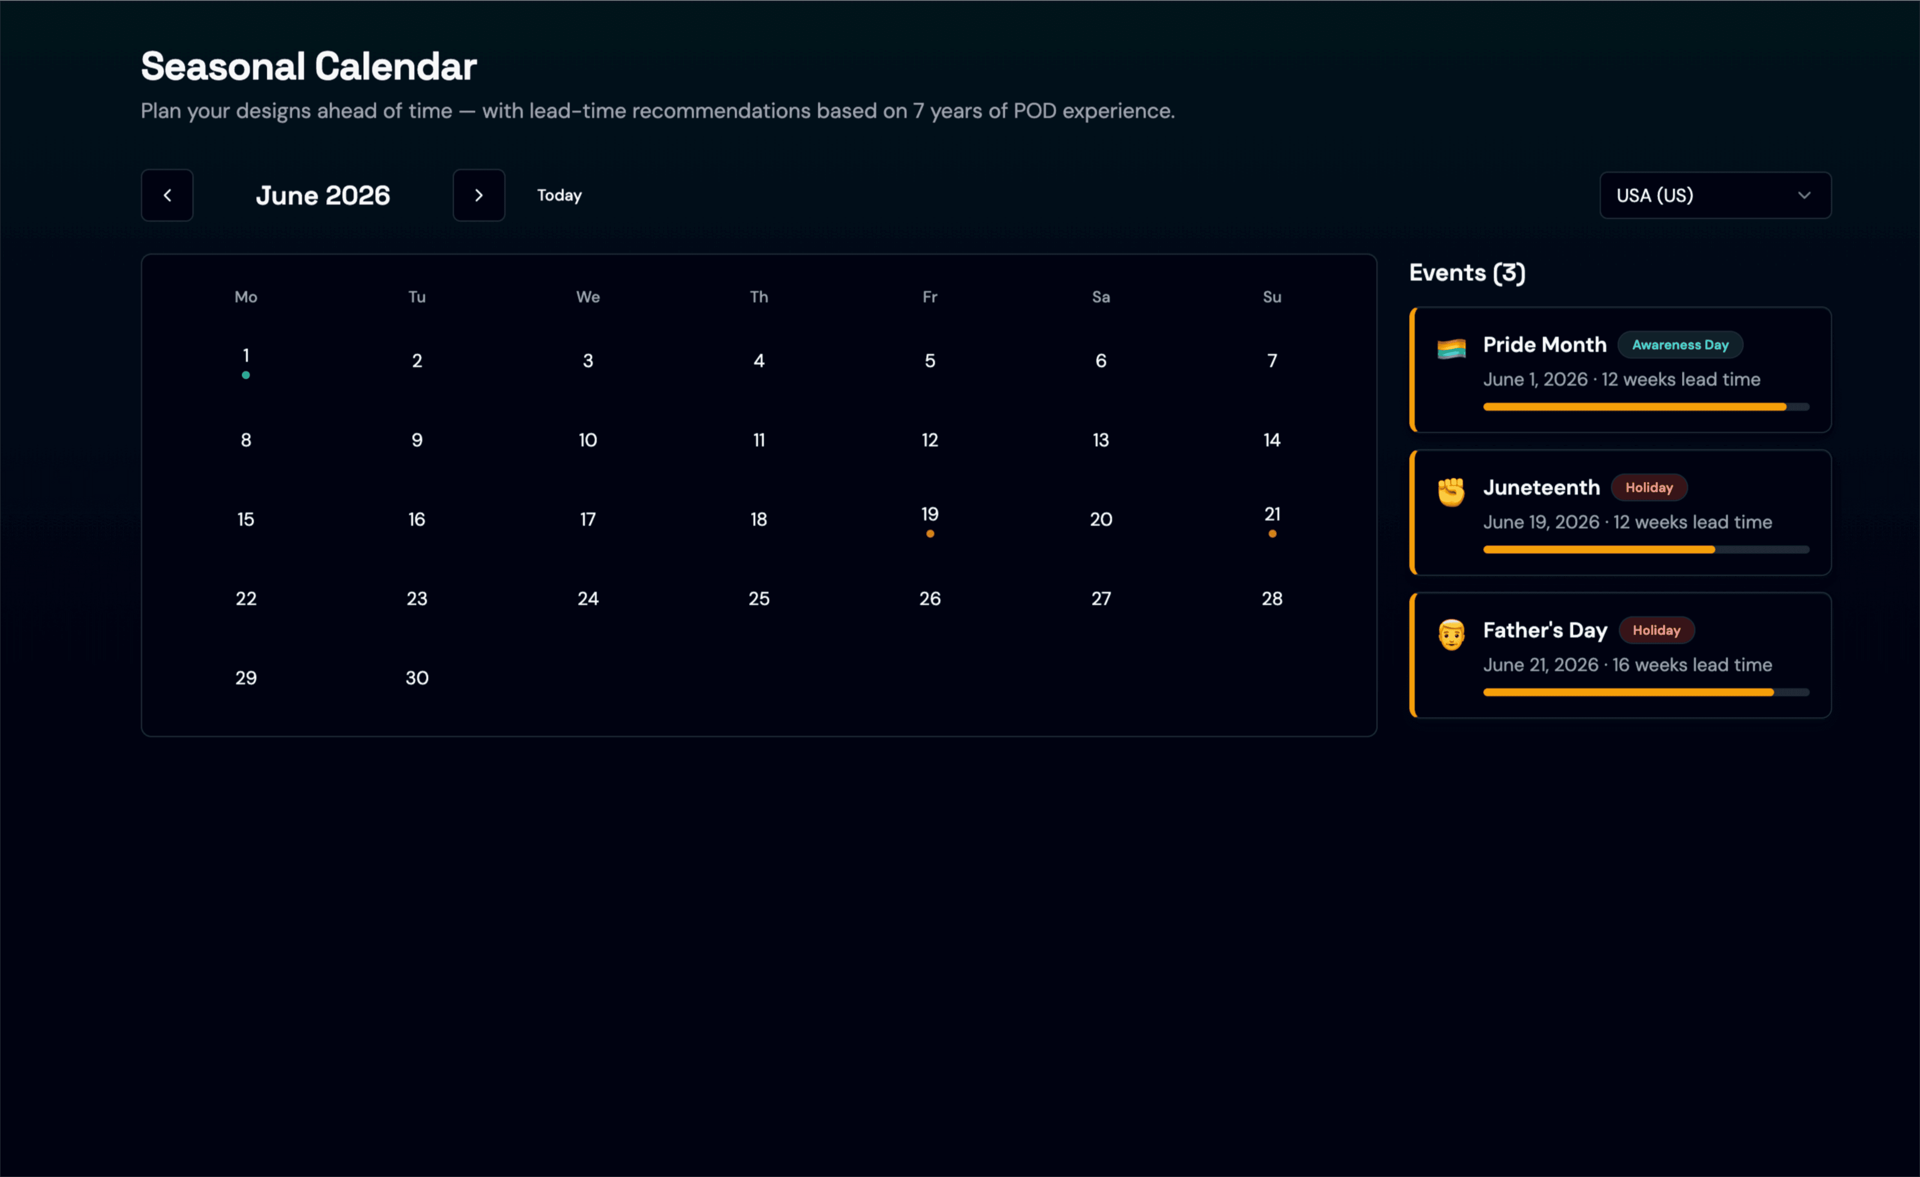Click the 'June 1, 2026 · 12 weeks lead time' text
The width and height of the screenshot is (1920, 1177).
(1621, 379)
